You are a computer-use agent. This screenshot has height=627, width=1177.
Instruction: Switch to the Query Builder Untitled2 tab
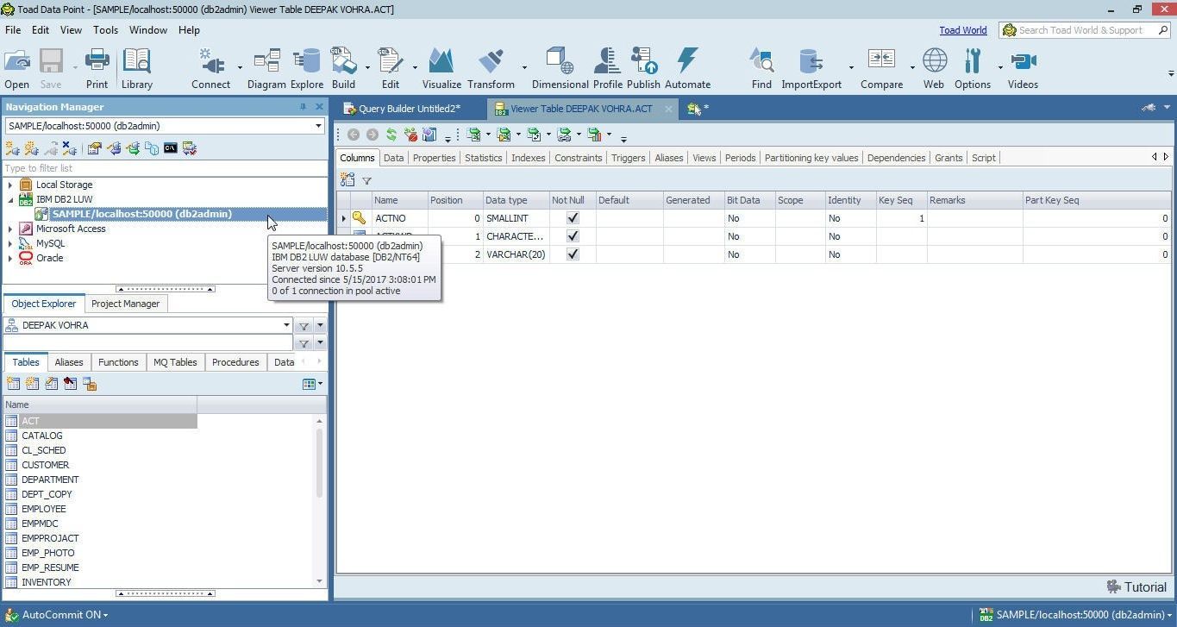tap(410, 109)
